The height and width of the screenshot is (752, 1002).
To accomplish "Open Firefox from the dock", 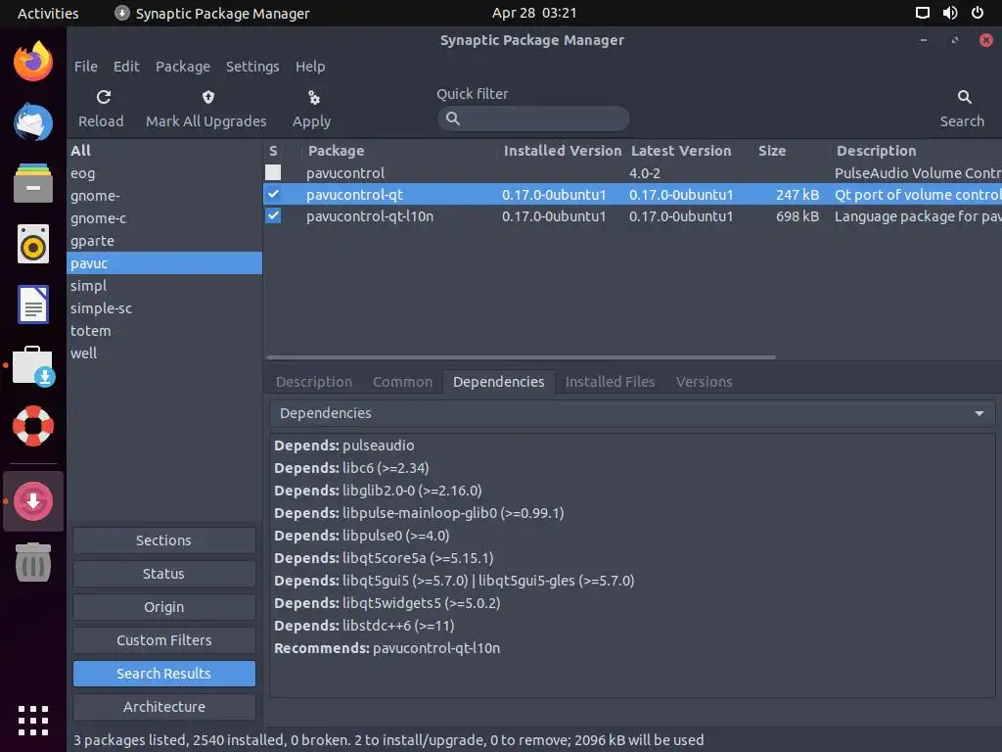I will (33, 62).
